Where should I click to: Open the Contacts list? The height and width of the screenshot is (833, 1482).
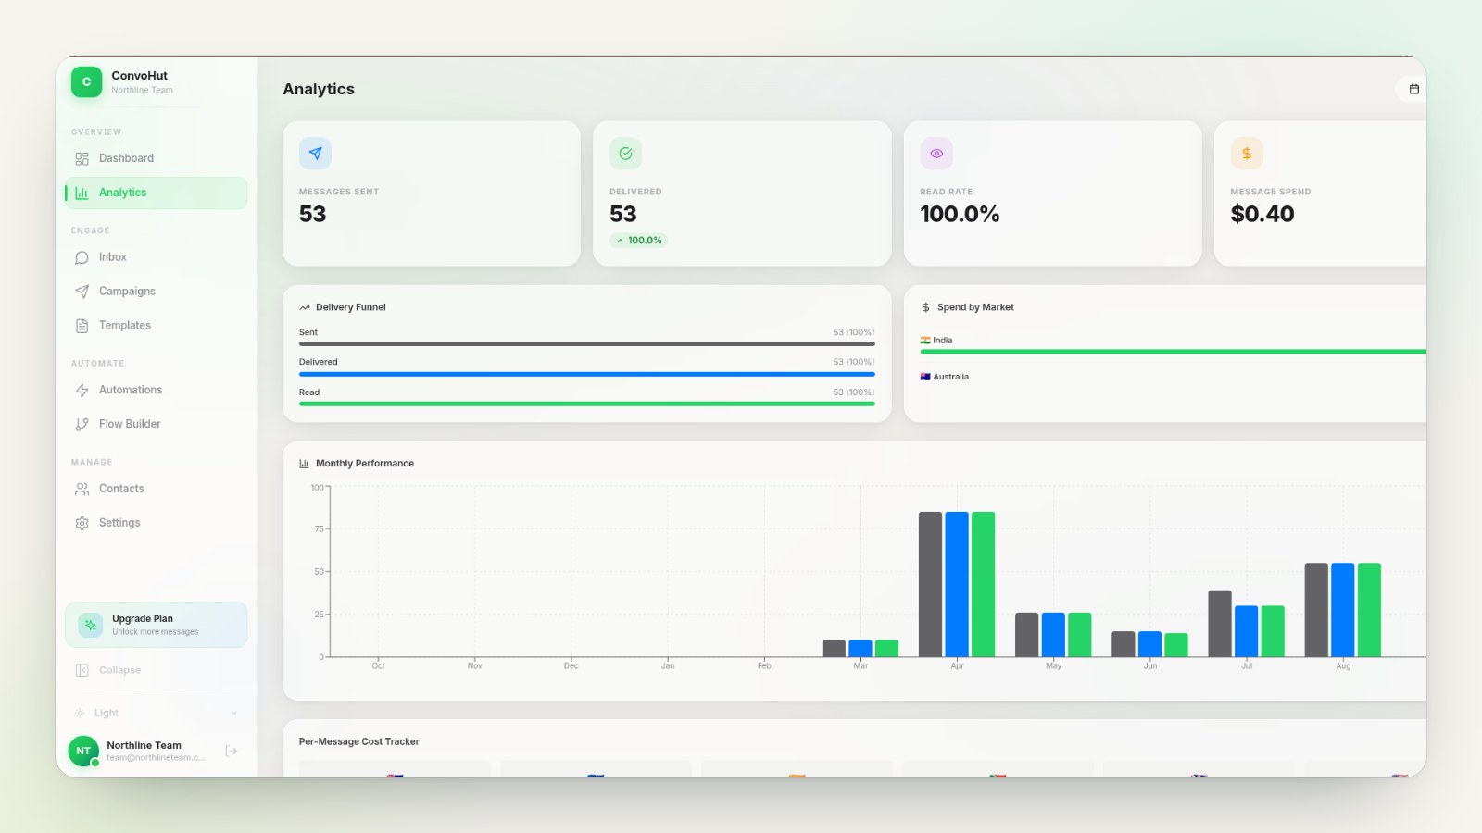[x=156, y=489]
